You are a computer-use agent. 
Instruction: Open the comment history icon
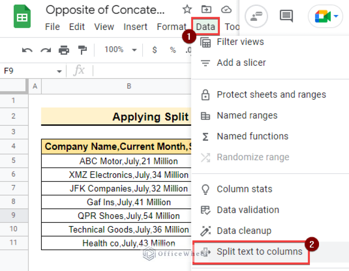286,17
